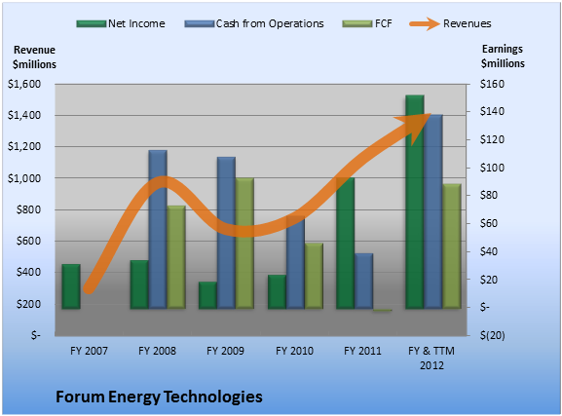Click the orange Revenues legend arrow
The height and width of the screenshot is (416, 562).
pos(425,24)
